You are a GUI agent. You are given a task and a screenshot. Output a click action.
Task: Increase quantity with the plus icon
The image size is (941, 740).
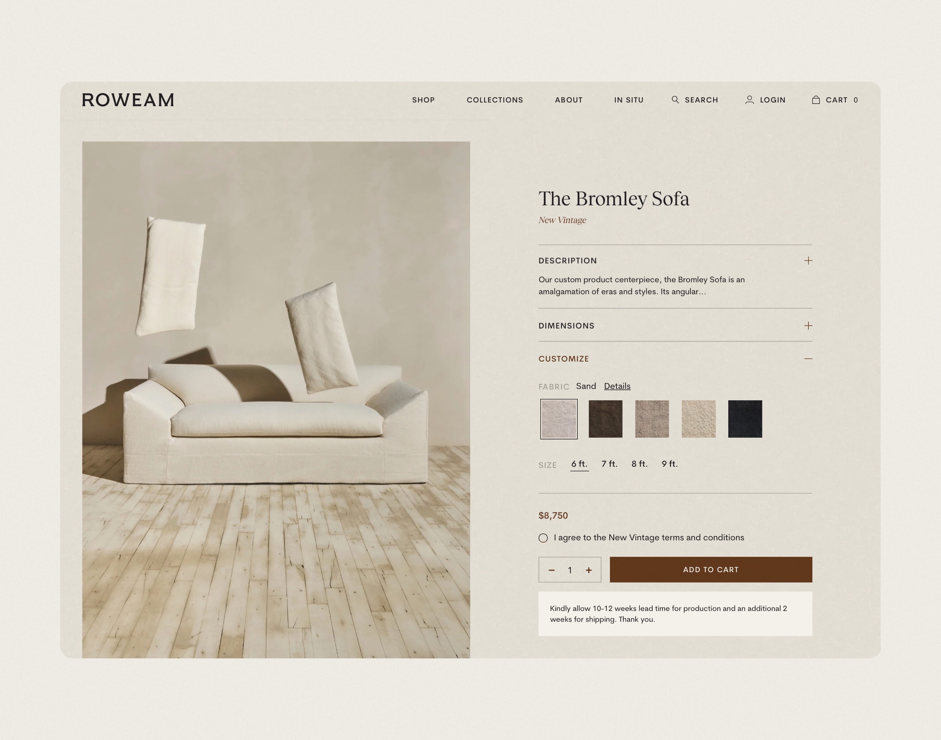pyautogui.click(x=588, y=570)
